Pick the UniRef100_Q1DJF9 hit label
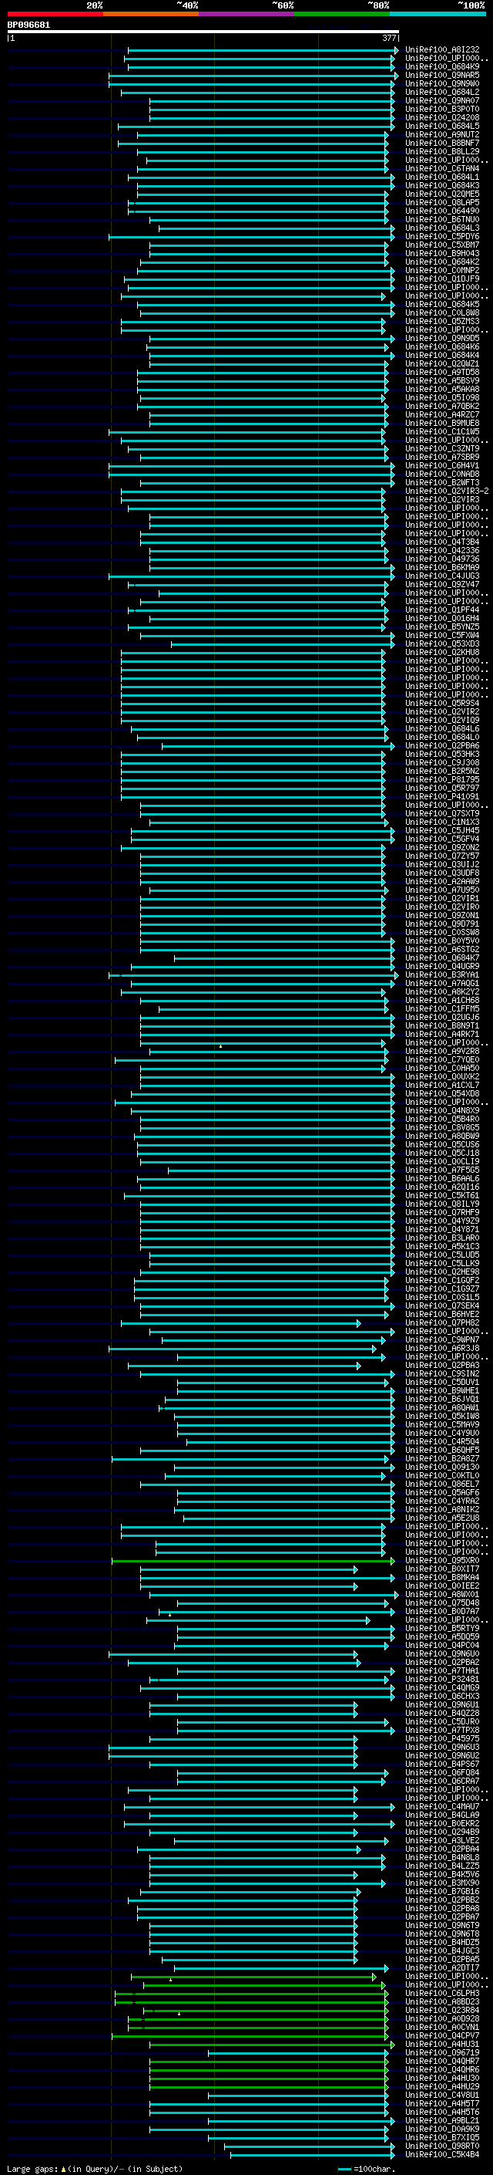Screen dimensions: 493x2175 [x=442, y=279]
